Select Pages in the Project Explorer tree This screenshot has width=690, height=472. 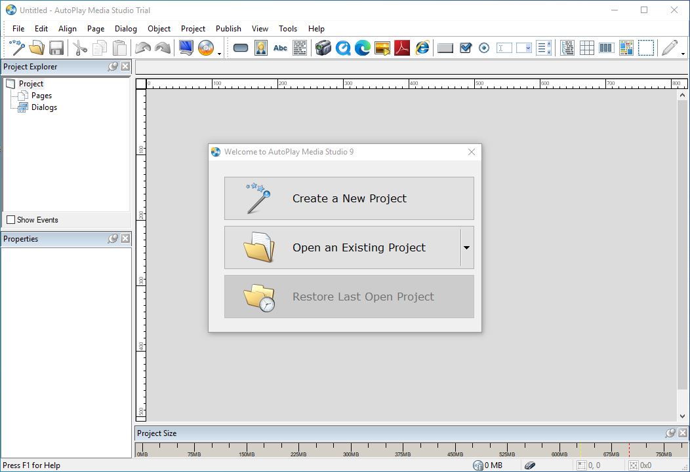[x=41, y=96]
